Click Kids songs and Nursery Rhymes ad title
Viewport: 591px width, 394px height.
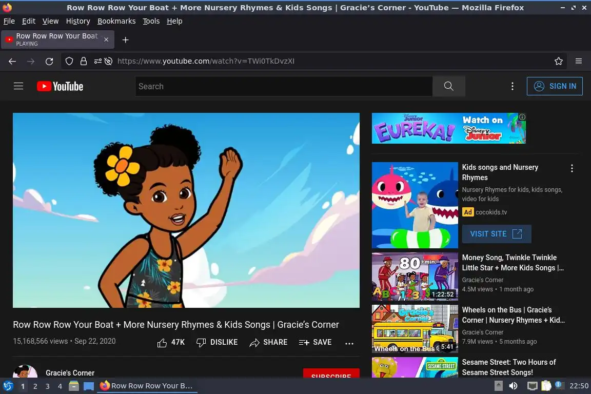[x=500, y=172]
